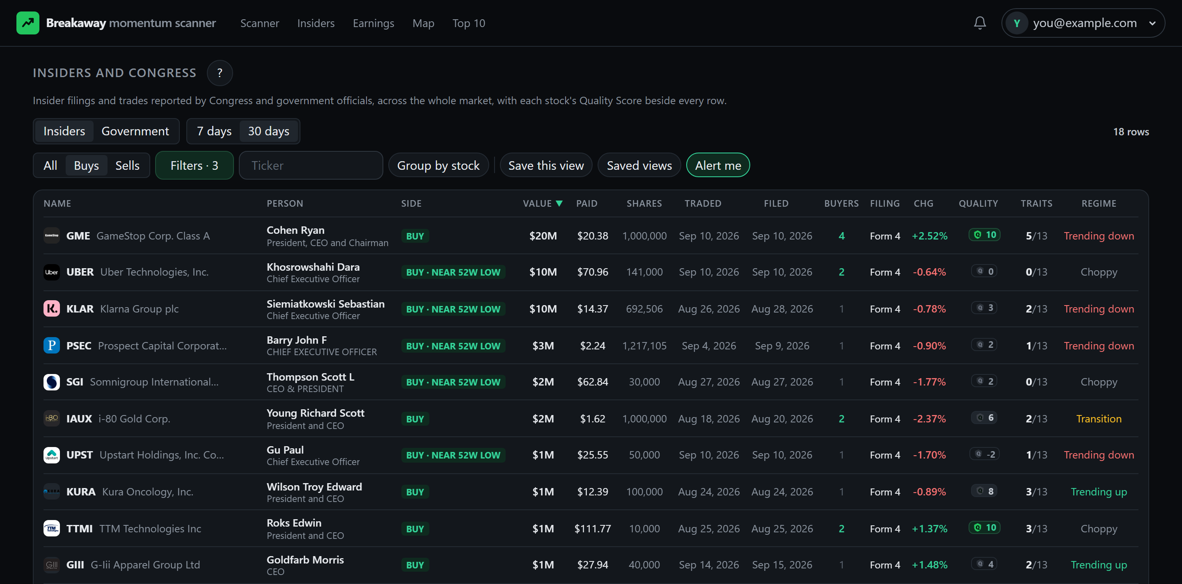Viewport: 1182px width, 584px height.
Task: Click the Upstart UPST logo
Action: coord(51,455)
